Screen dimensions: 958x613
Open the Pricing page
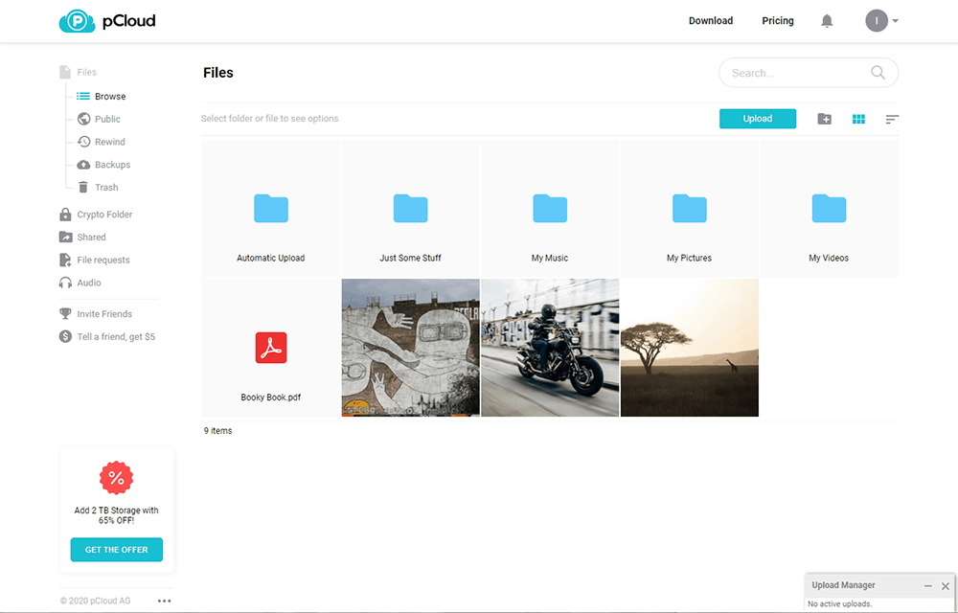tap(777, 20)
